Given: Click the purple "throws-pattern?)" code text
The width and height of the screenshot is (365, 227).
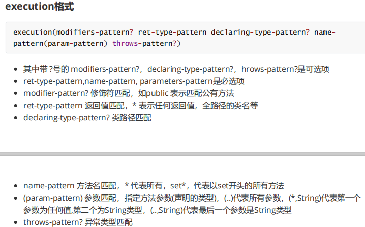Looking at the screenshot, I should 146,43.
